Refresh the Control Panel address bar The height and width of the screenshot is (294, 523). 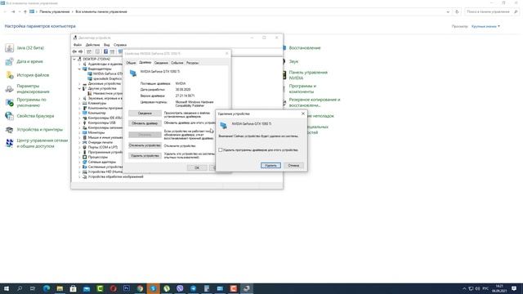coord(457,11)
